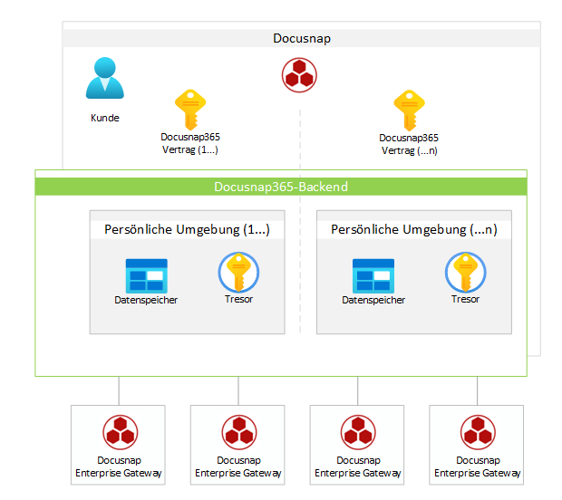The height and width of the screenshot is (500, 562).
Task: Click Datenspeicher label in Persönliche Umgebung (1...)
Action: [146, 300]
